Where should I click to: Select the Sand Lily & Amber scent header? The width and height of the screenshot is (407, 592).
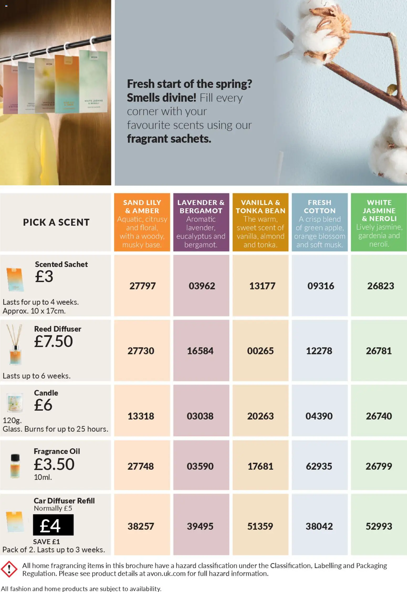tap(142, 223)
